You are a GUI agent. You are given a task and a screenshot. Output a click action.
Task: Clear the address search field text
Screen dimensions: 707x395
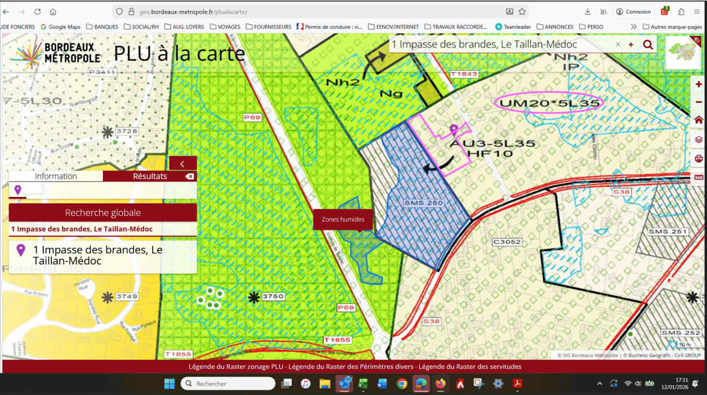point(618,45)
